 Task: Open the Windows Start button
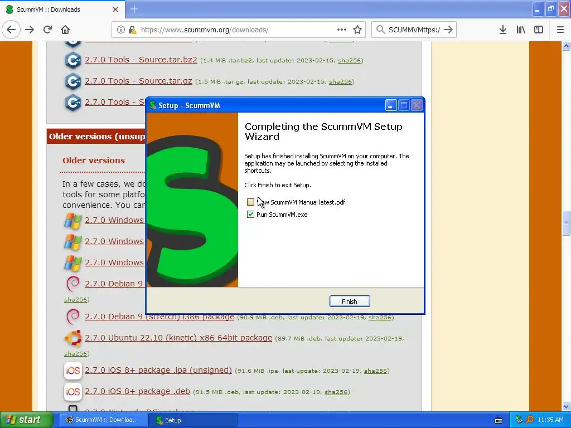tap(26, 420)
